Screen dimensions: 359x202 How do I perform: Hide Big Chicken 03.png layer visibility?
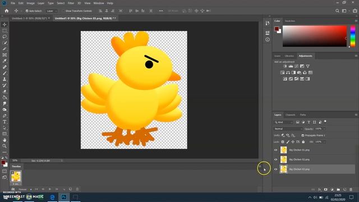pyautogui.click(x=275, y=169)
